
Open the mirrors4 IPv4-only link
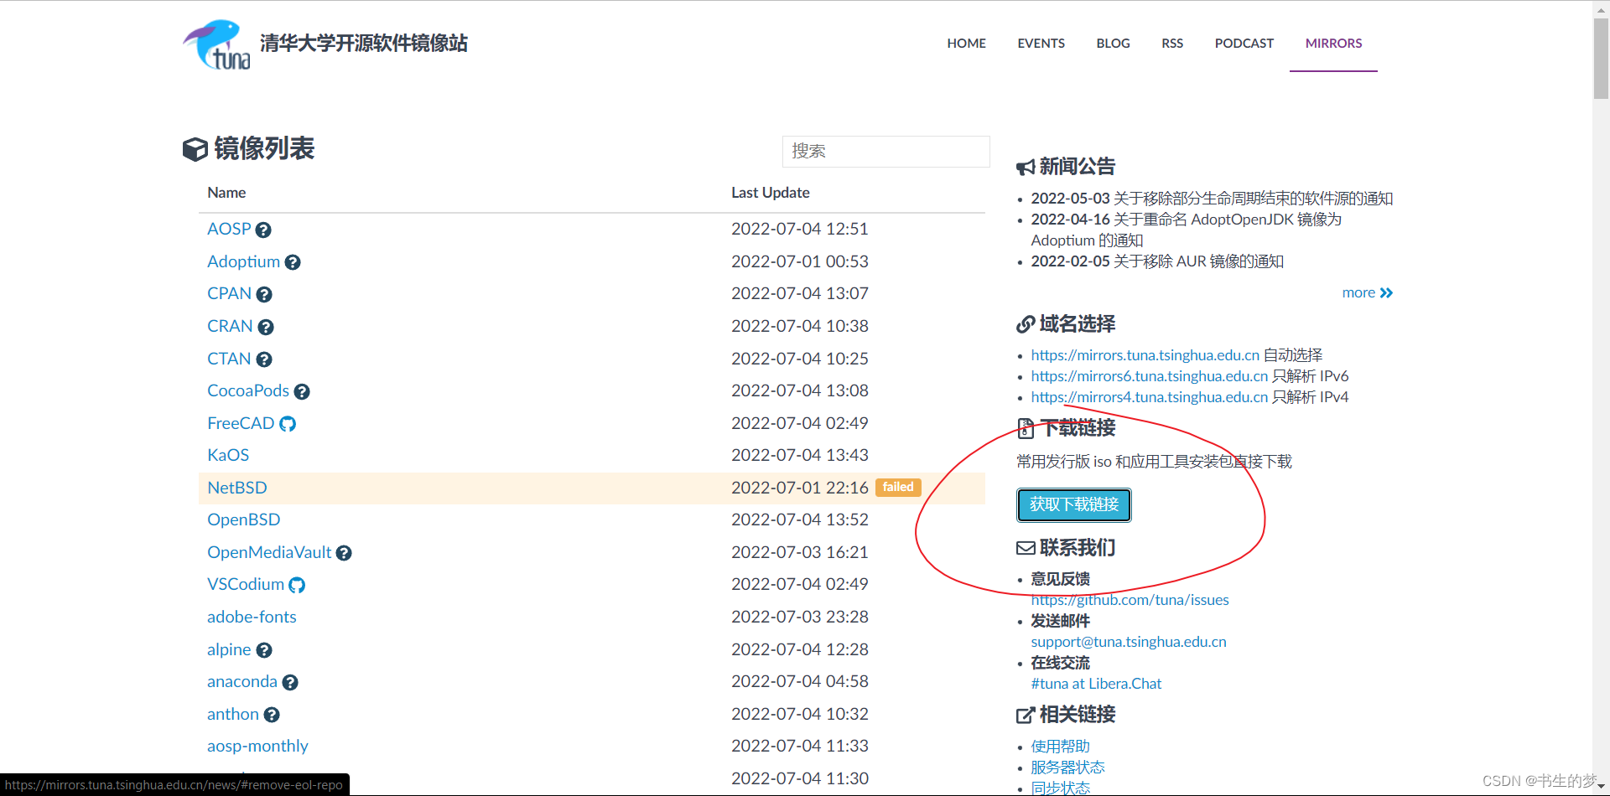1150,397
